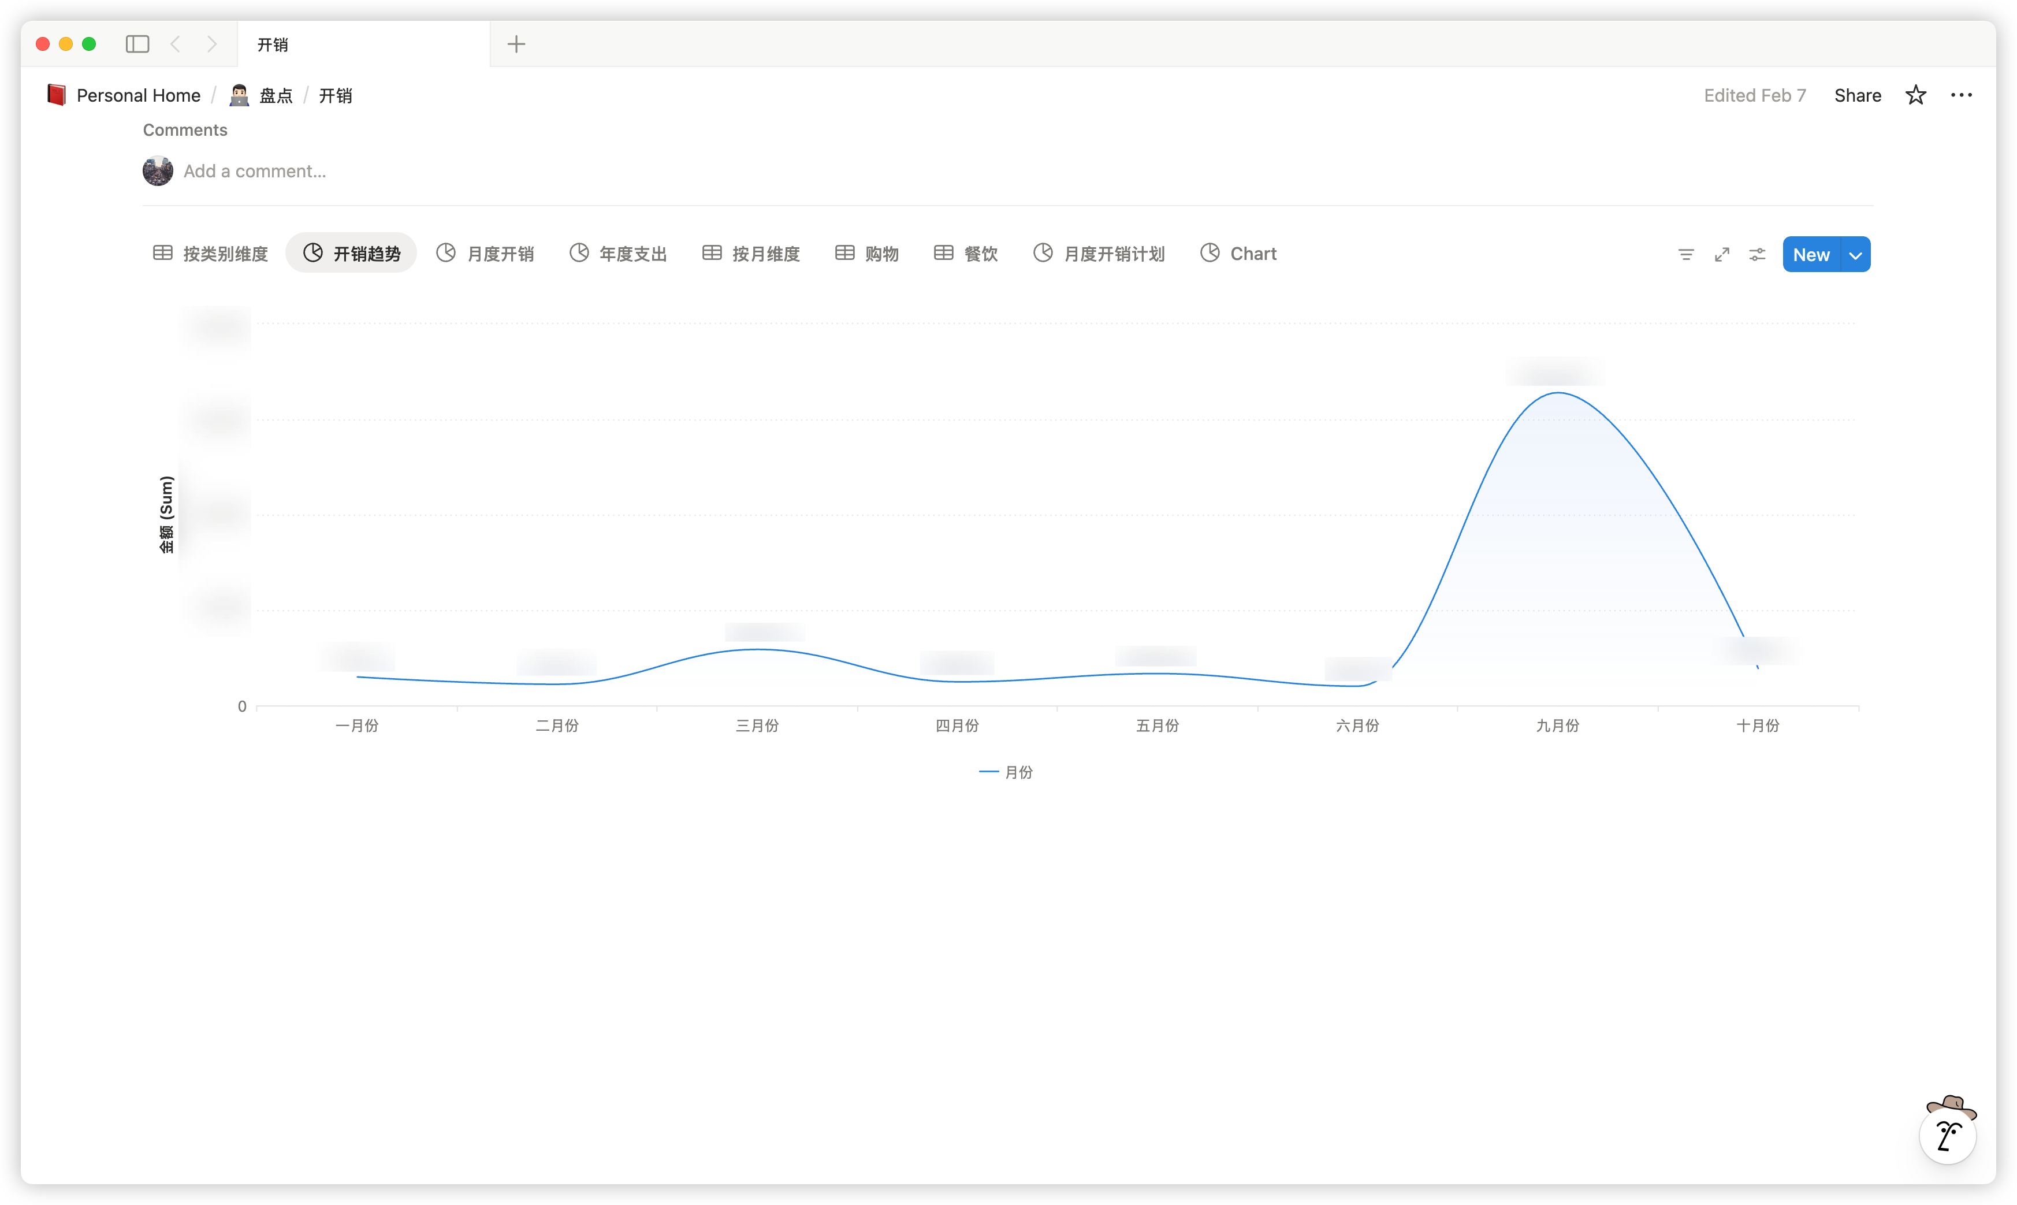The width and height of the screenshot is (2017, 1205).
Task: Click the forward navigation arrow
Action: point(212,44)
